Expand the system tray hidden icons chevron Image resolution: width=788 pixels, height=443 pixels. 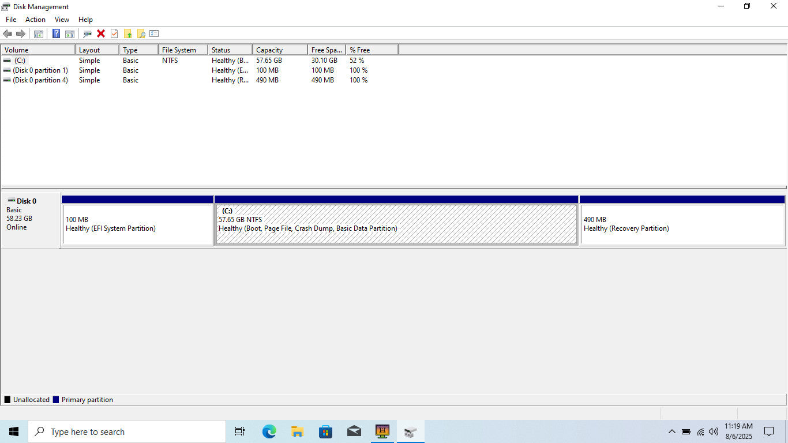(x=671, y=431)
